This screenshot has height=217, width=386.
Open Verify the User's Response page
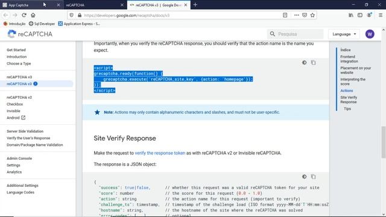(28, 138)
